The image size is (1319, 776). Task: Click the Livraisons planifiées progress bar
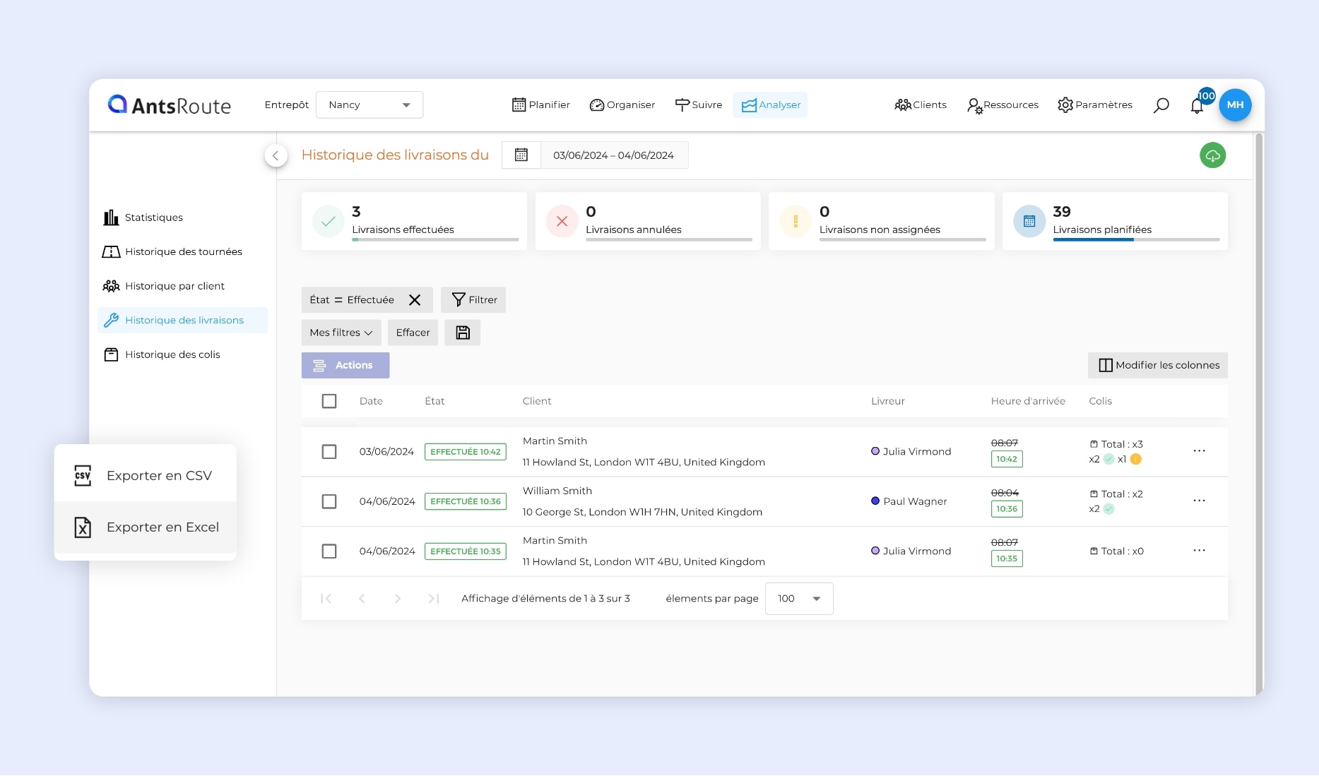1135,240
